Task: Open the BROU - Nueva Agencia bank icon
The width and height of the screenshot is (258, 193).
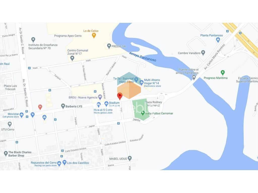Action: pos(100,97)
